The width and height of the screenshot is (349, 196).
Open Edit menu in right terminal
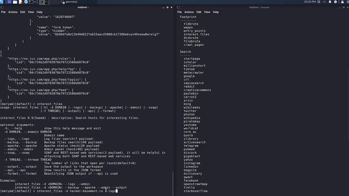pos(198,12)
